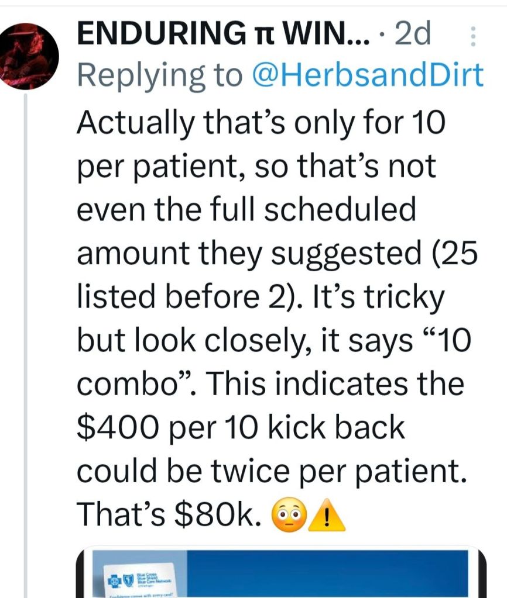Click the white insurance card in attachment

tap(141, 580)
